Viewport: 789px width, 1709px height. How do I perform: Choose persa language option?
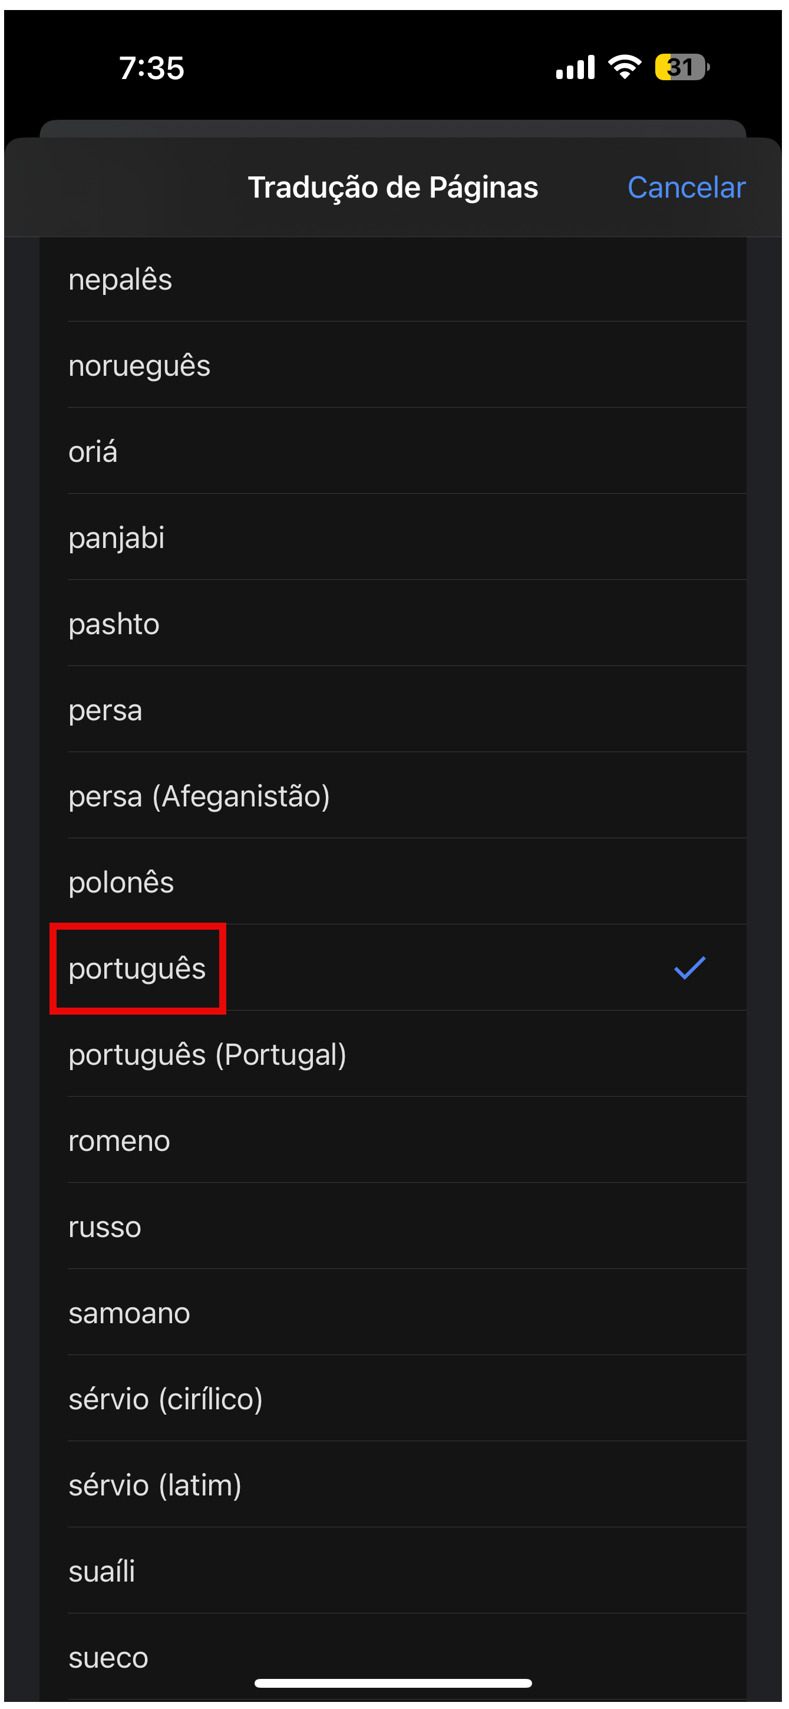click(x=105, y=710)
